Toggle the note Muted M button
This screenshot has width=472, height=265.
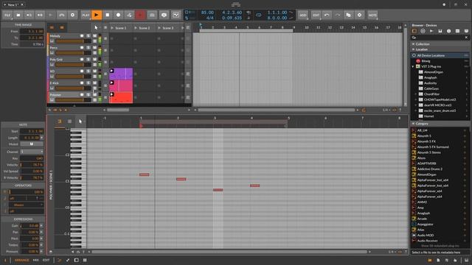(32, 144)
